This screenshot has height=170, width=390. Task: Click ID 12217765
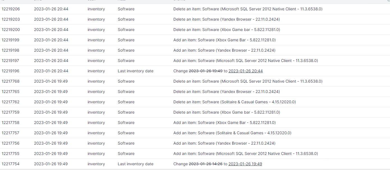click(11, 92)
